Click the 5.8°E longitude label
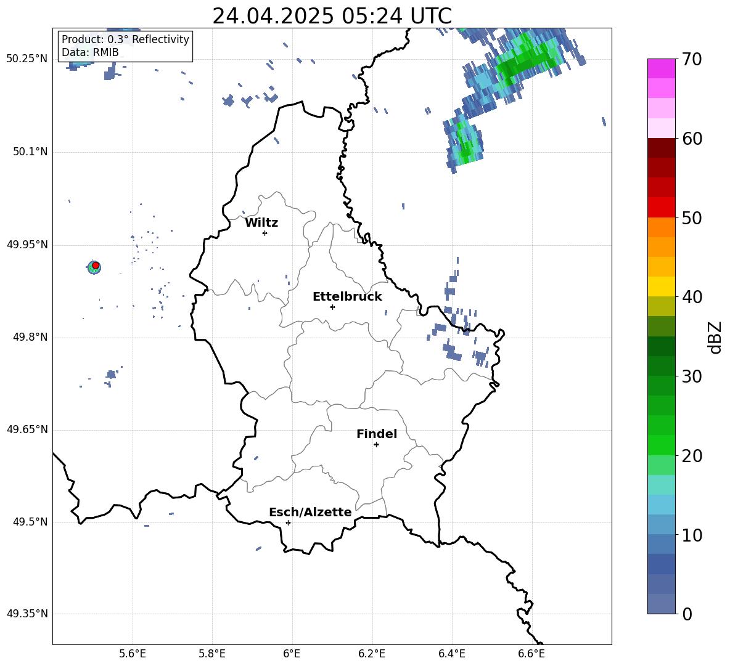Viewport: 730px width, 666px height. click(212, 654)
